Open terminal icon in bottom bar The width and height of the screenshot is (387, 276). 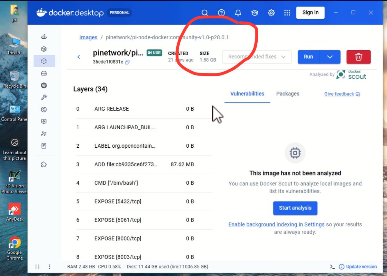point(332,267)
